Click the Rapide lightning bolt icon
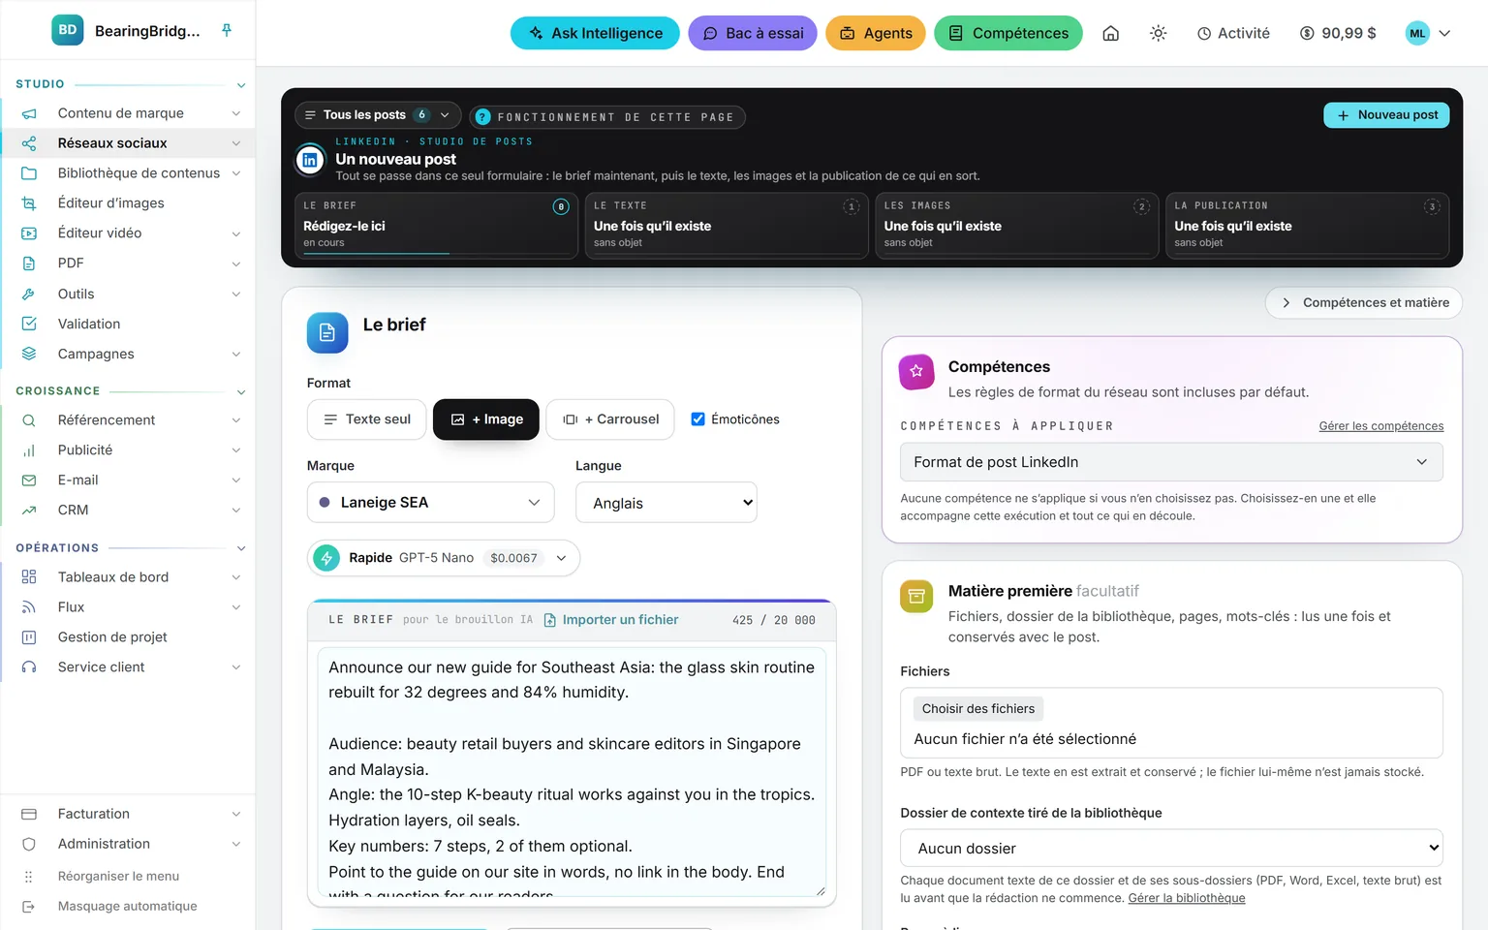1488x930 pixels. pos(326,558)
